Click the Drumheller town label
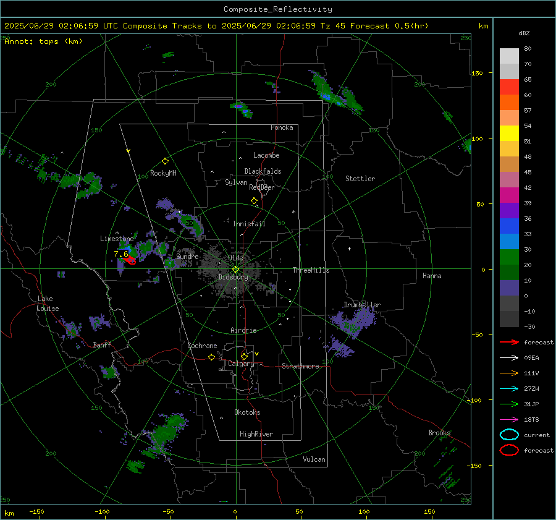 (x=362, y=305)
